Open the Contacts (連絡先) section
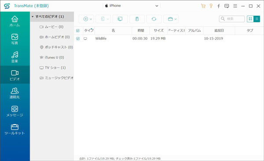The image size is (264, 161). (15, 93)
